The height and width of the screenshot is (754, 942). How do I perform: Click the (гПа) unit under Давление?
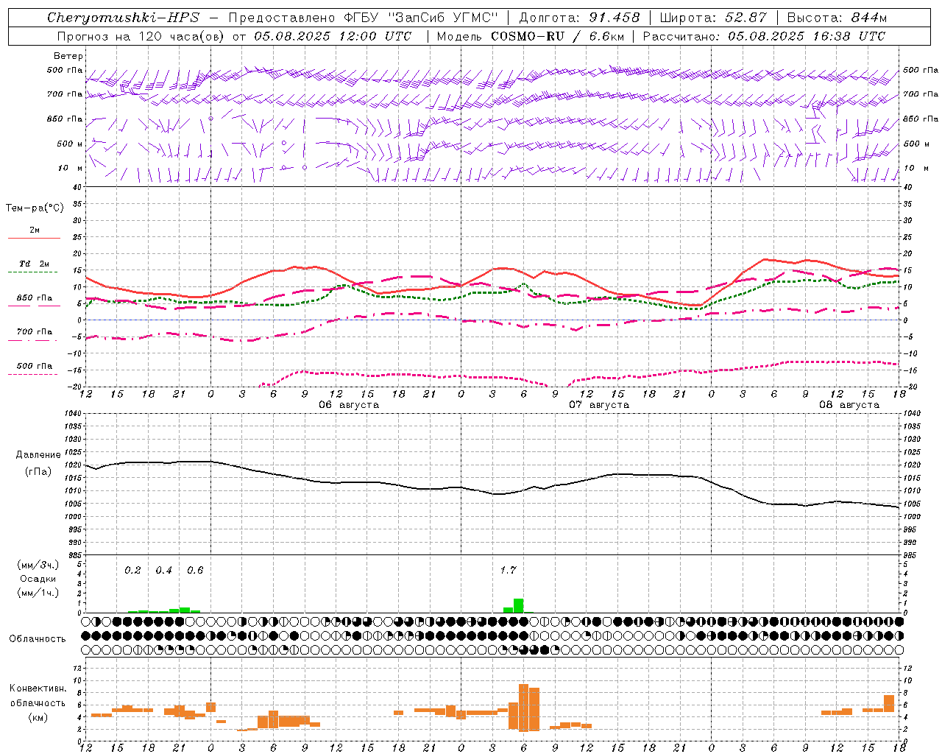[x=38, y=471]
